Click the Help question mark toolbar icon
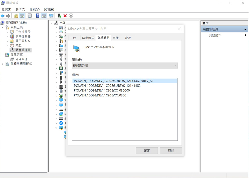249x178 pixels. point(37,16)
